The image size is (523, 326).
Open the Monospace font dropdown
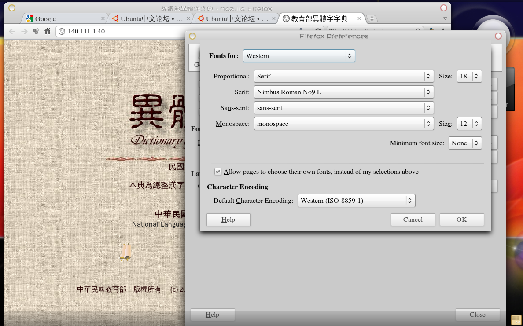point(343,124)
